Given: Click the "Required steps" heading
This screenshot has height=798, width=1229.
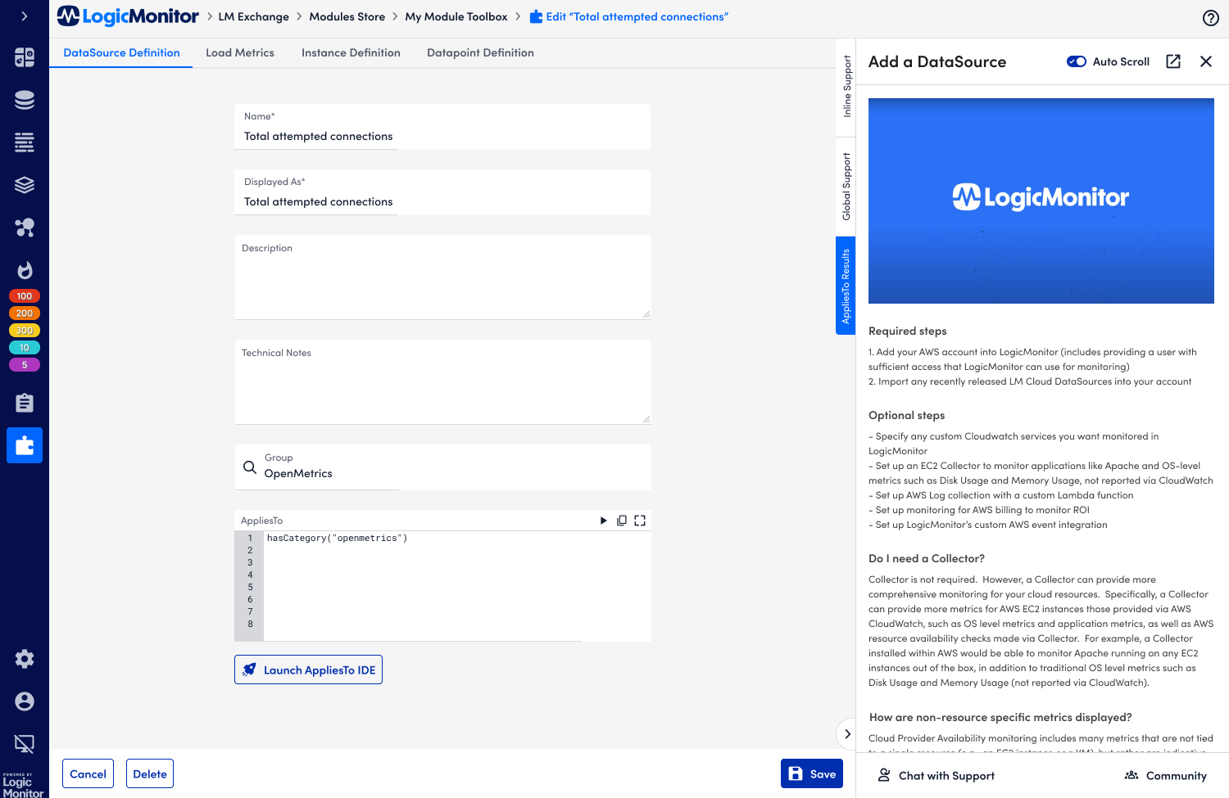Looking at the screenshot, I should tap(908, 331).
